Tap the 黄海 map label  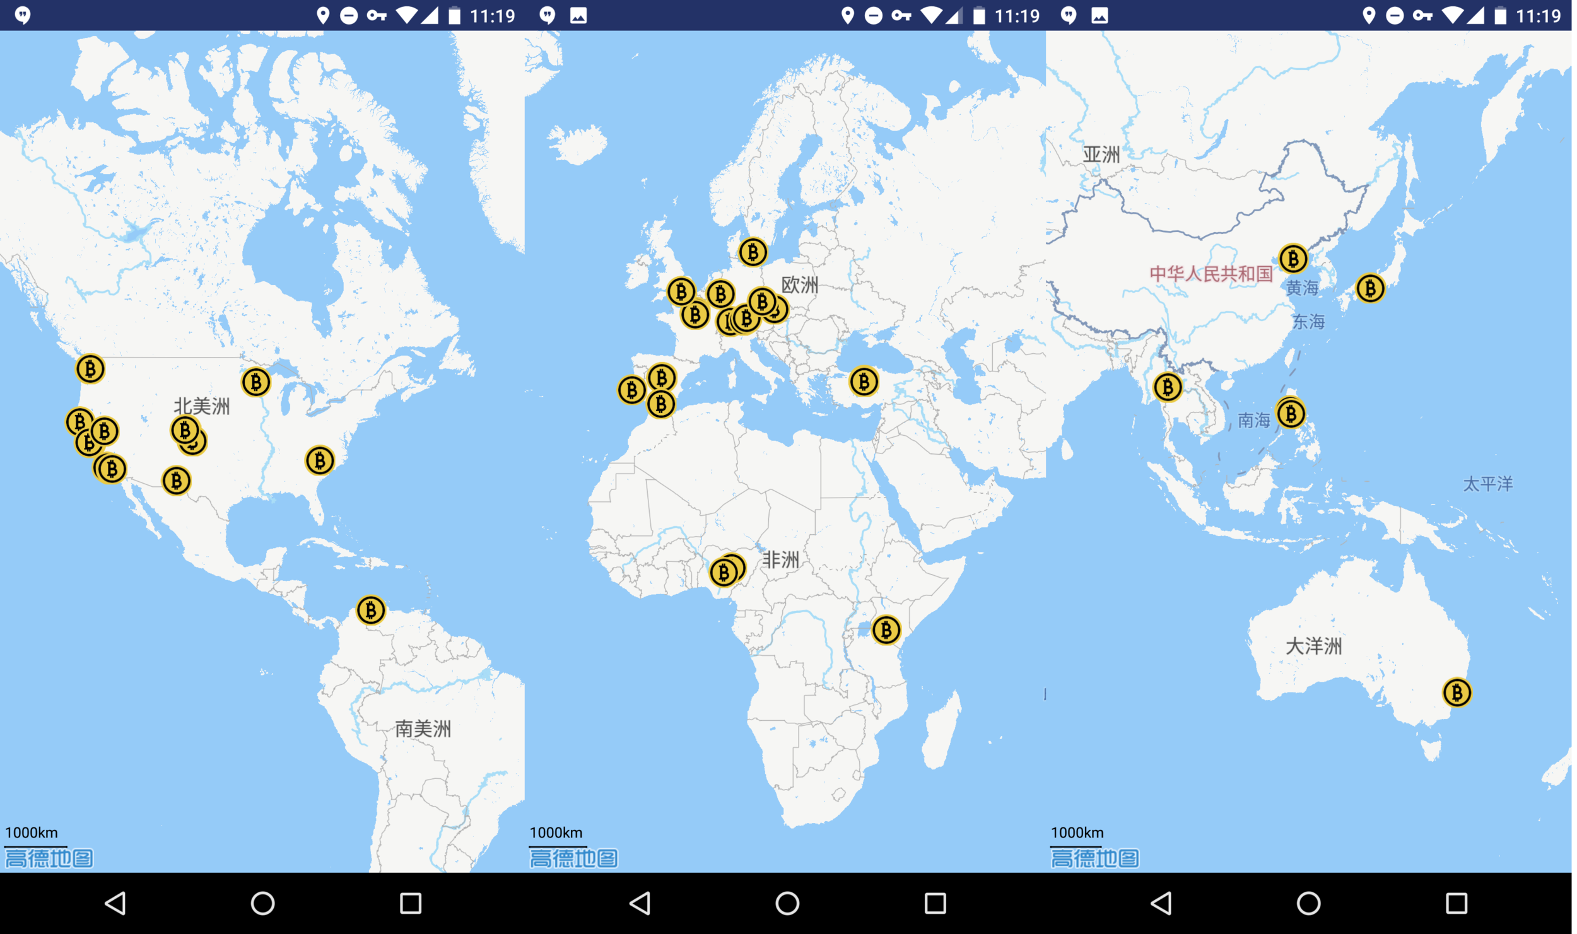point(1303,288)
